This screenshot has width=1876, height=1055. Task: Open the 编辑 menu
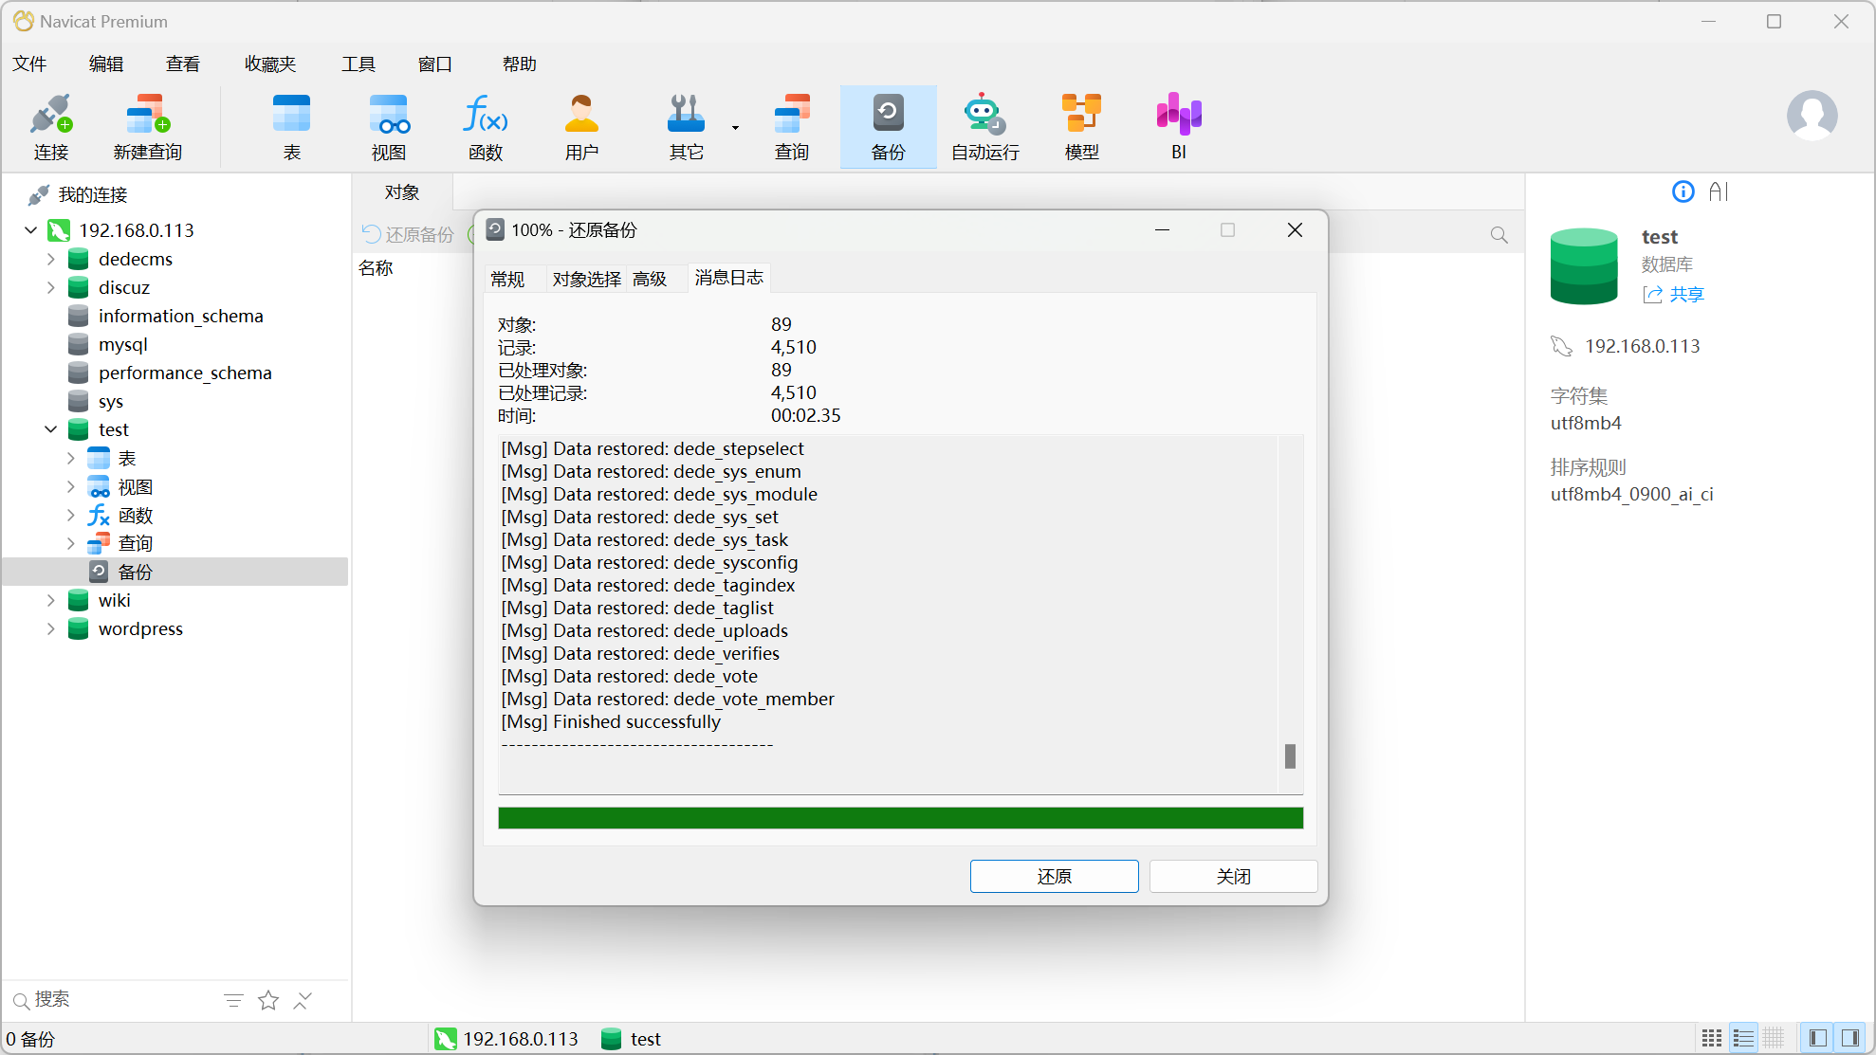pyautogui.click(x=106, y=64)
